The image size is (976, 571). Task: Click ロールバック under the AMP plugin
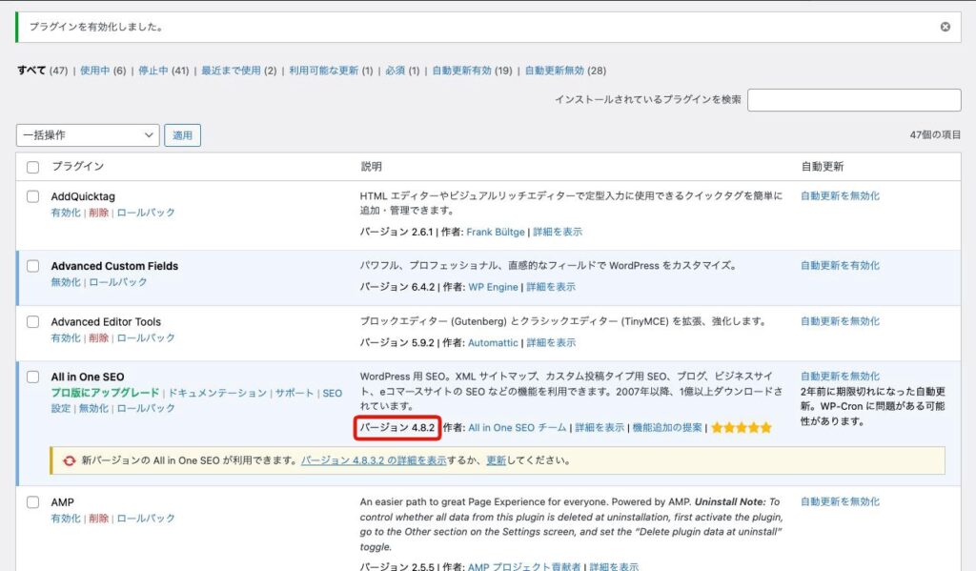coord(146,518)
